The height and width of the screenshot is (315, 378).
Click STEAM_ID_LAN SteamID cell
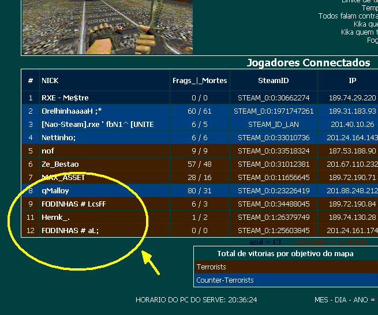pos(274,124)
